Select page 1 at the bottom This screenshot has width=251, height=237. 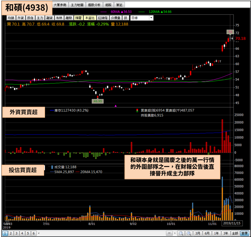pyautogui.click(x=5, y=233)
